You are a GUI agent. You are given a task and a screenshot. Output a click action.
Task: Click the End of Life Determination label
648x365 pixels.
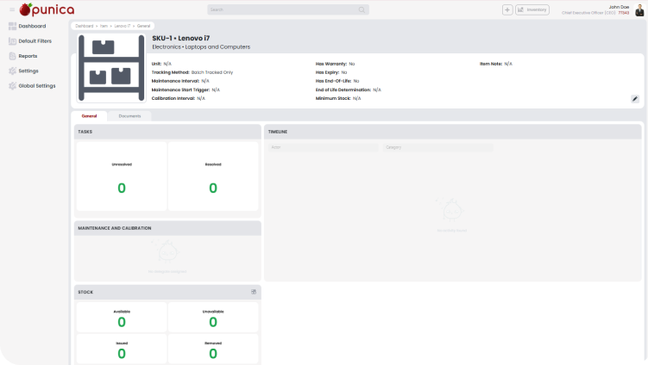tap(343, 90)
